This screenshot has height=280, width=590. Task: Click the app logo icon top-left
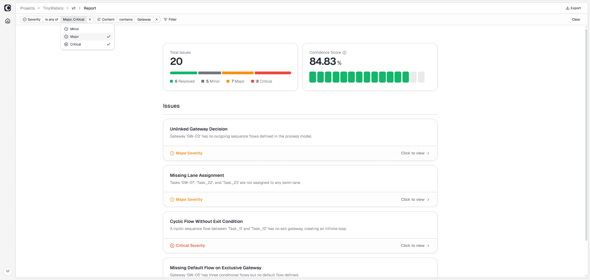click(x=7, y=8)
